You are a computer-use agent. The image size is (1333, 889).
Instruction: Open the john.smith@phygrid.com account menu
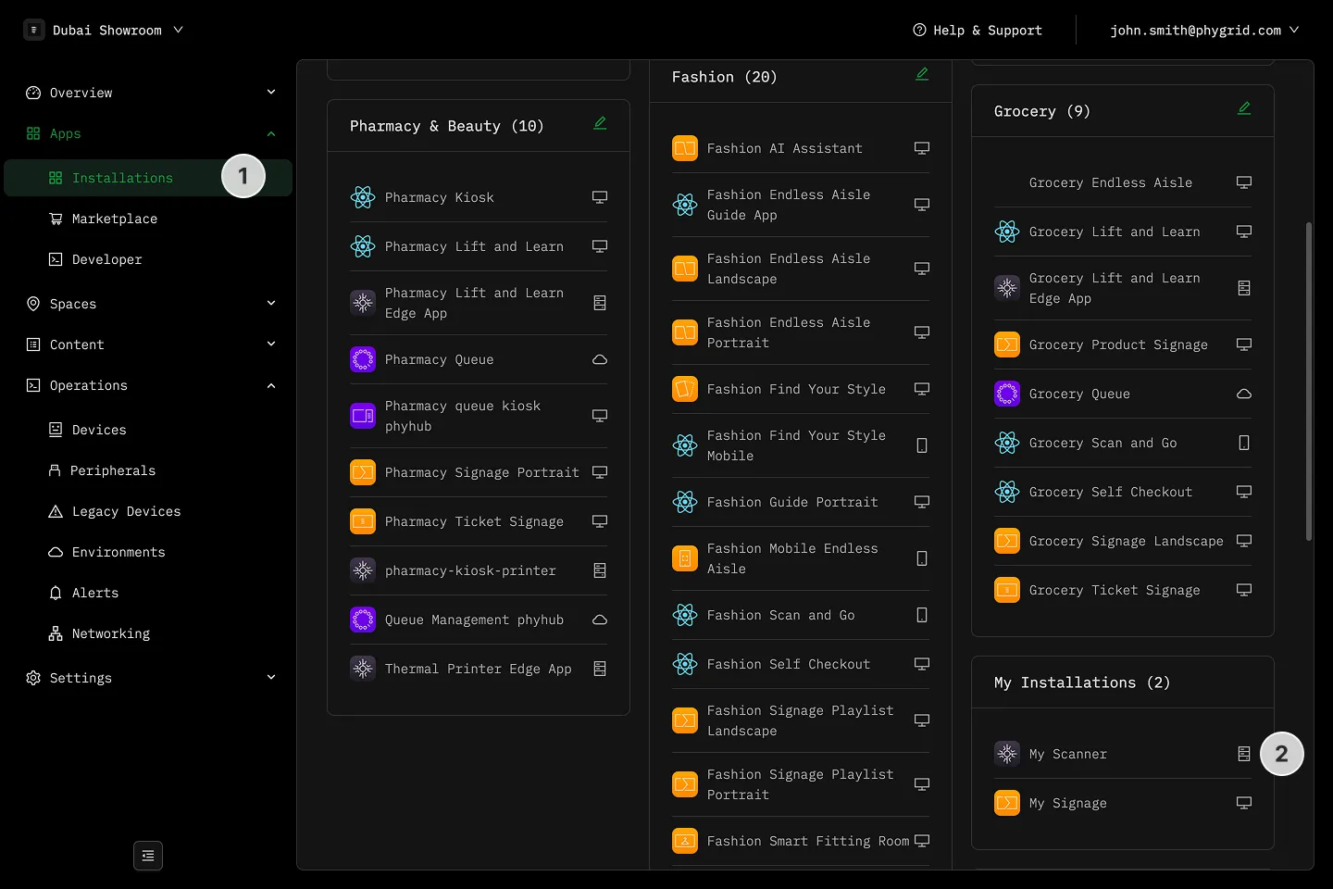coord(1204,31)
